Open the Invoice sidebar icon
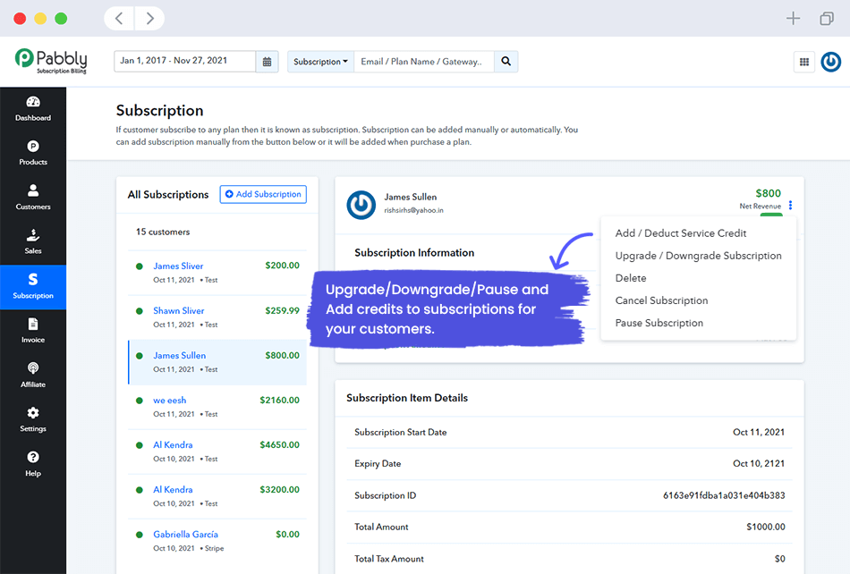The width and height of the screenshot is (850, 574). 33,325
